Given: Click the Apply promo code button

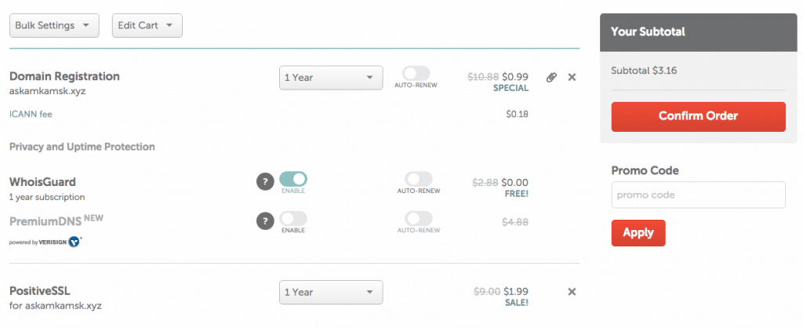Looking at the screenshot, I should [x=638, y=233].
